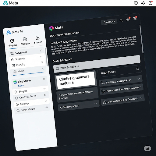Click the clipboard icon beside Nenirs Homs
The image size is (156, 156).
pyautogui.click(x=18, y=110)
